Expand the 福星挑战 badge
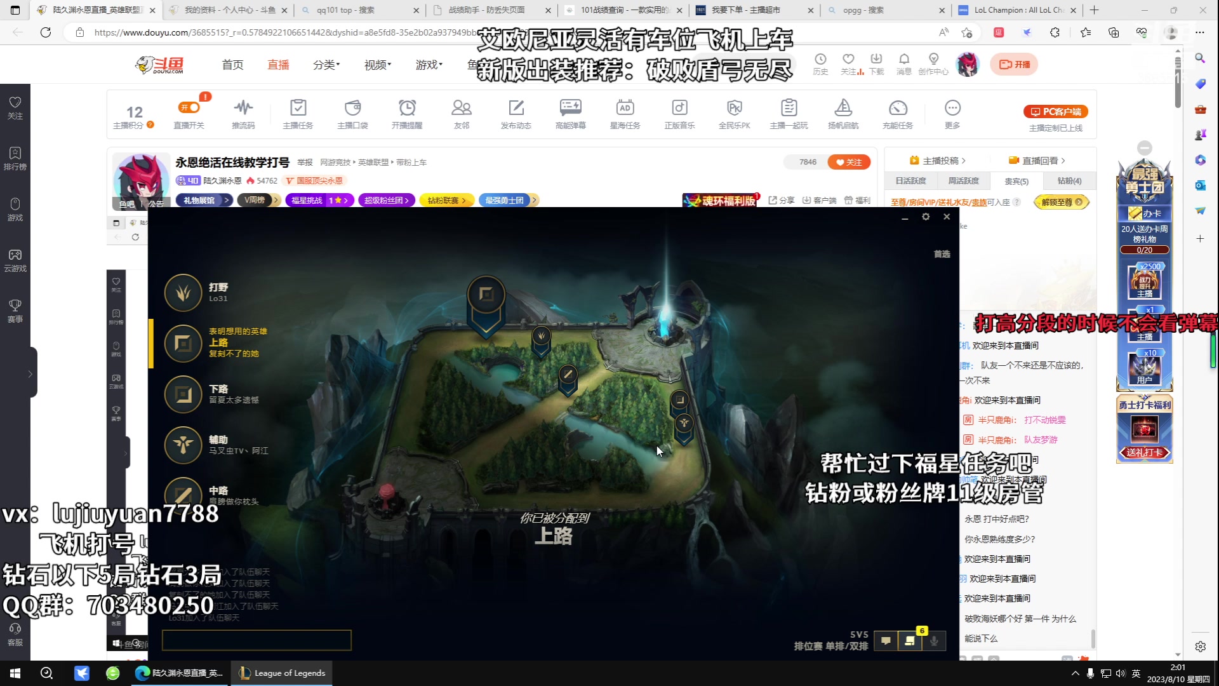 319,200
